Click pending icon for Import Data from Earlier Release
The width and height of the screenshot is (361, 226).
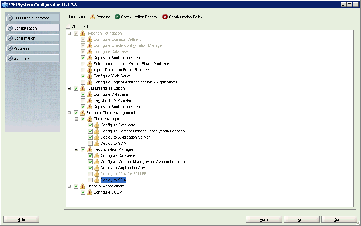pos(89,70)
